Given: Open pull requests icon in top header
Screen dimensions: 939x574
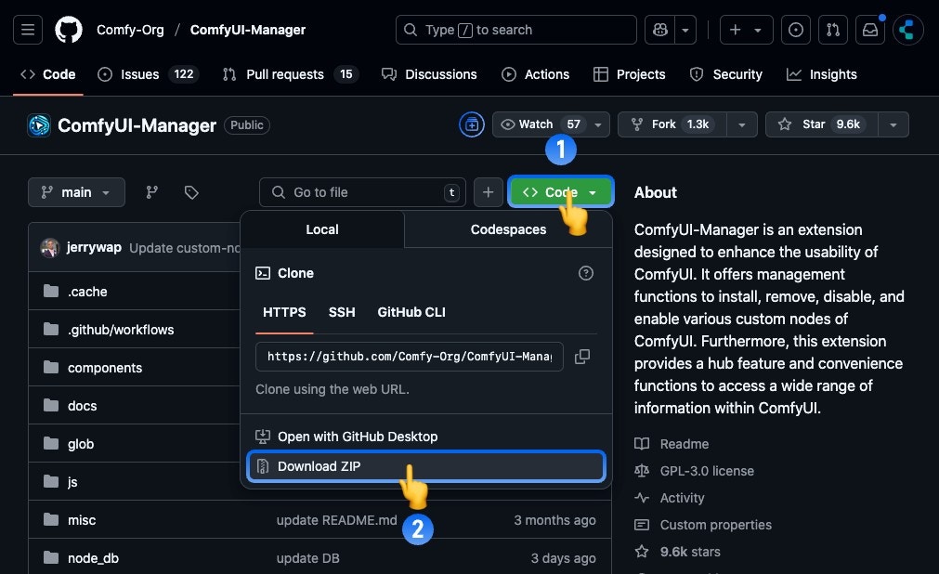Looking at the screenshot, I should point(833,30).
